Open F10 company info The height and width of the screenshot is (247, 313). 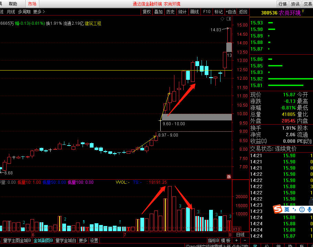coord(207,12)
